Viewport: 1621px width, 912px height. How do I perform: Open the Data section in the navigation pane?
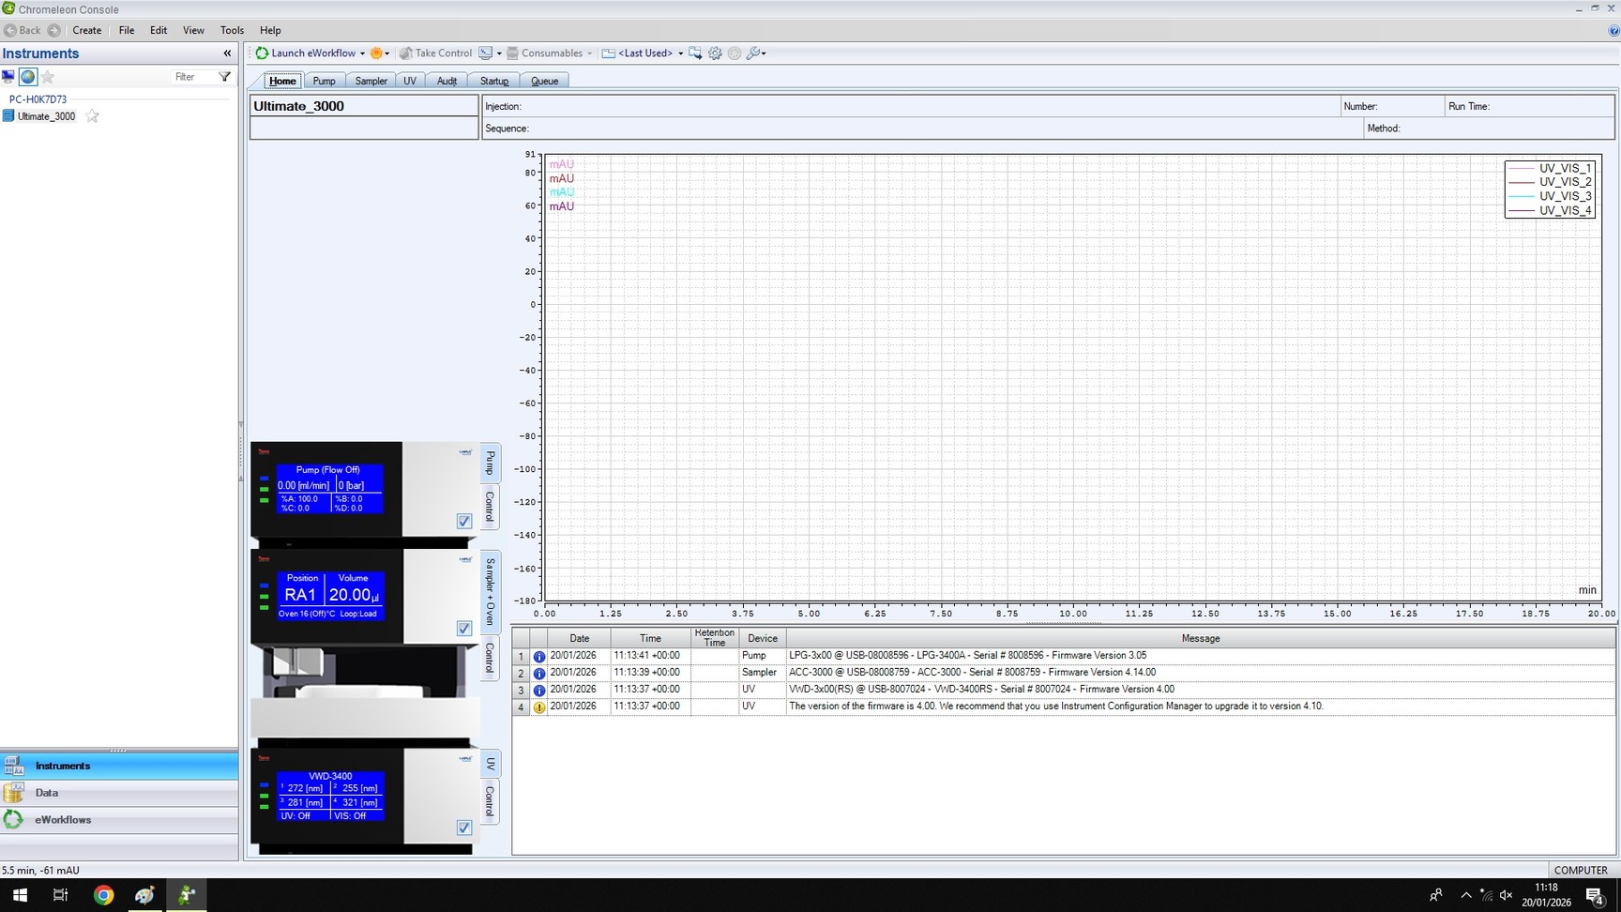tap(46, 793)
